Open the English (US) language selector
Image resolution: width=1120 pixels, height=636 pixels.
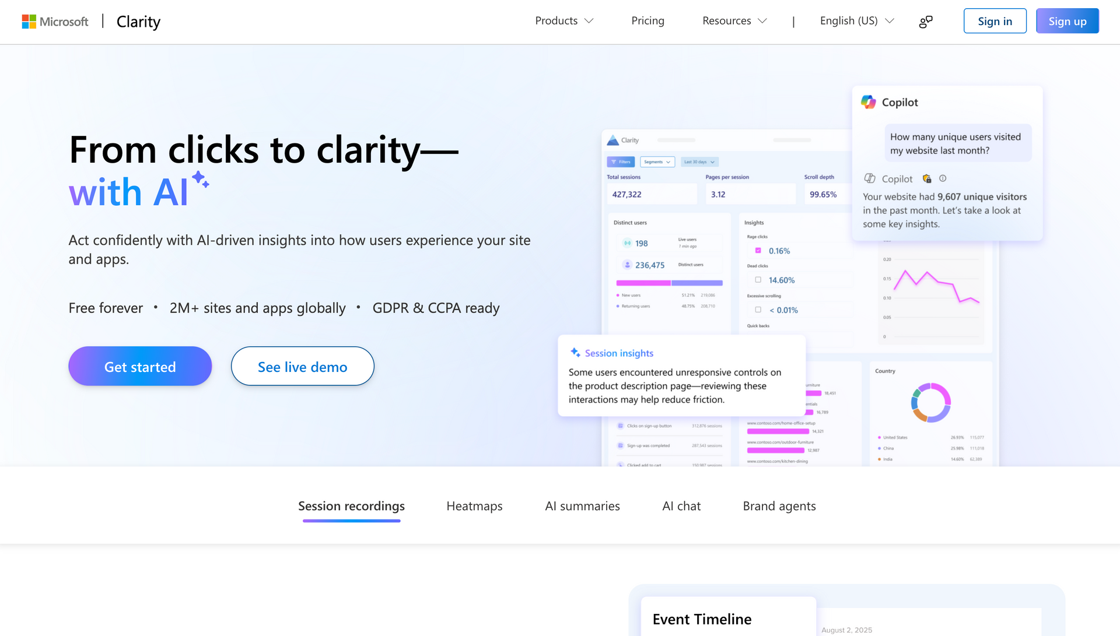click(x=856, y=21)
